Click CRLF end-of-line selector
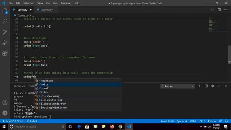 click(202, 121)
